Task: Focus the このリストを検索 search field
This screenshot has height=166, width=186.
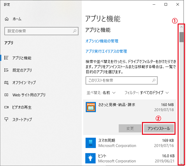Action: coord(118,80)
